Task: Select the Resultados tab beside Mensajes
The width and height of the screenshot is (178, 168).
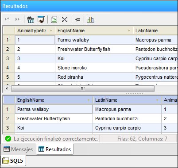Action: pos(55,149)
